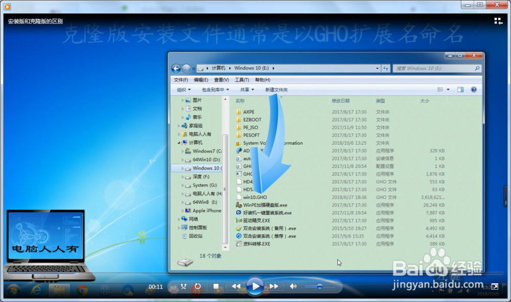Click Back arrow in the Explorer window
This screenshot has width=511, height=302.
176,68
